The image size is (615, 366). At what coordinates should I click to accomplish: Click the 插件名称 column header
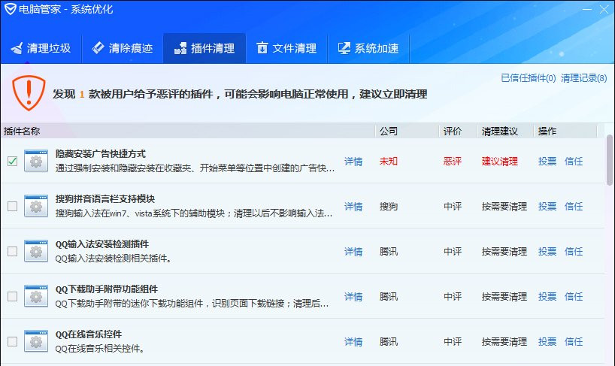(x=188, y=132)
